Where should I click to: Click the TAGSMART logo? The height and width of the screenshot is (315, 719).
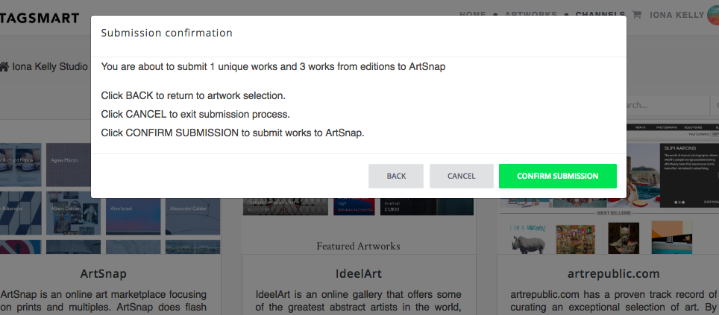[x=40, y=19]
